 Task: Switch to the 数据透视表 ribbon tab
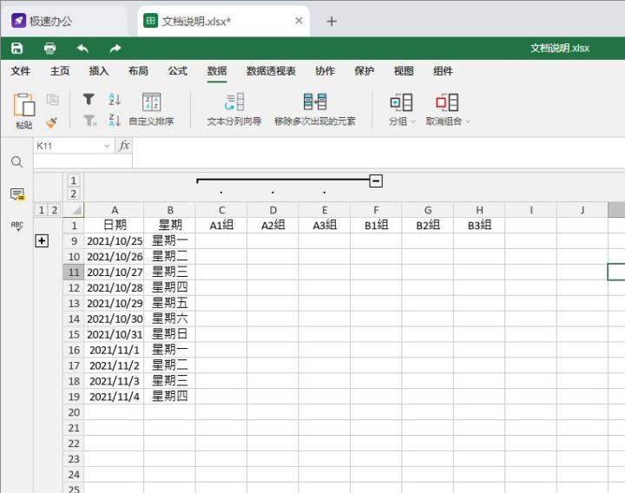click(x=271, y=71)
